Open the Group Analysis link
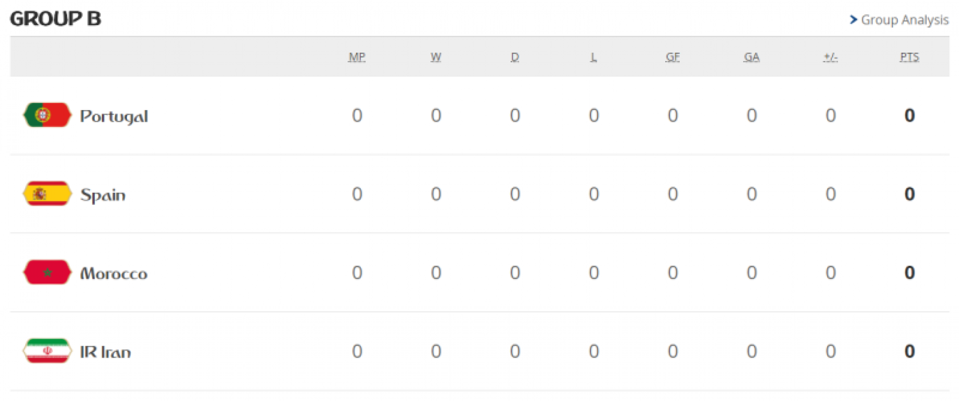 pyautogui.click(x=905, y=20)
